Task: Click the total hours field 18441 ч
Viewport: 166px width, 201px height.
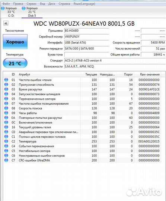Action: pos(153,55)
